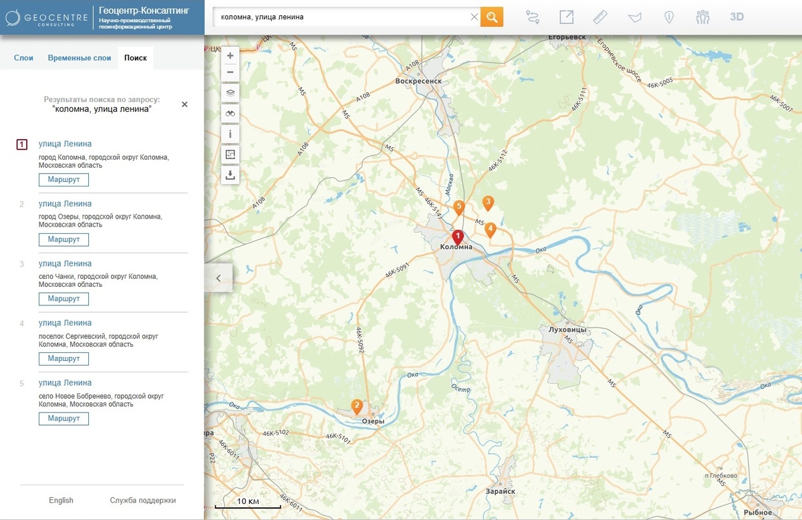
Task: Zoom in with the plus button
Action: 230,55
